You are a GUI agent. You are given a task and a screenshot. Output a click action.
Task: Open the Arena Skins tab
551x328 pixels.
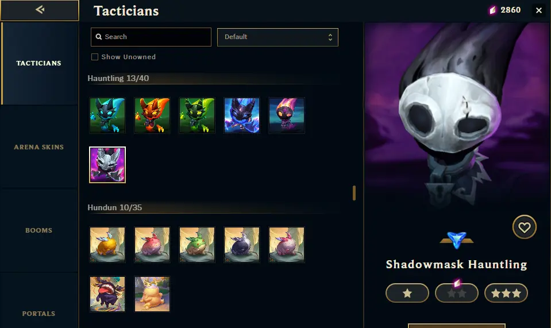38,147
